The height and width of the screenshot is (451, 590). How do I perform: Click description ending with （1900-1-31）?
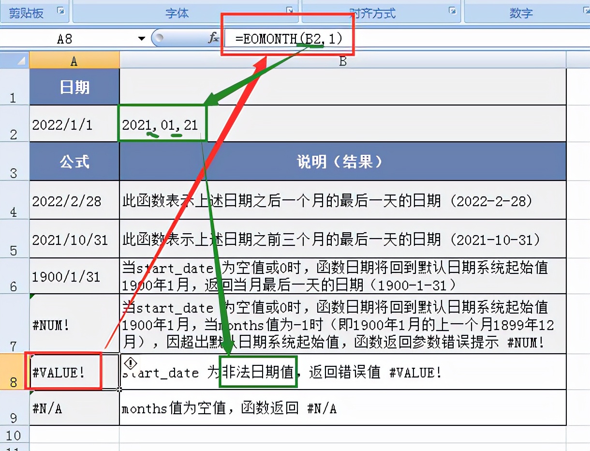342,276
